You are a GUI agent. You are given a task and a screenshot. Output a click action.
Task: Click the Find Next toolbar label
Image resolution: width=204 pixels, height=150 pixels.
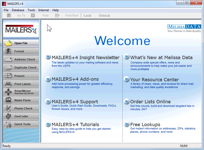[72, 15]
